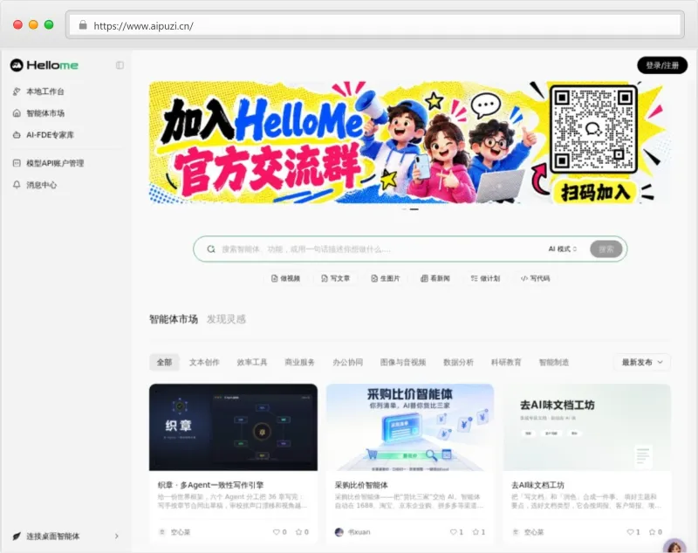Select the 智能制造 category filter
This screenshot has height=553, width=698.
554,362
